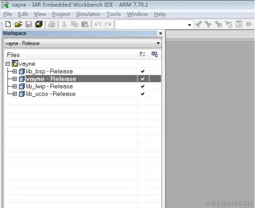Click the Open file folder icon
Image resolution: width=255 pixels, height=208 pixels.
18,24
